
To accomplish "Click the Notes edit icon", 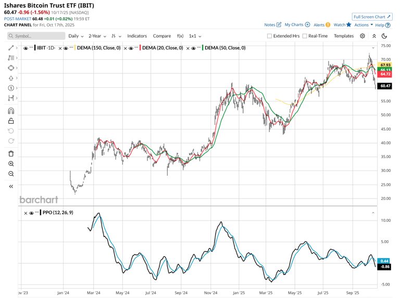I will [279, 25].
